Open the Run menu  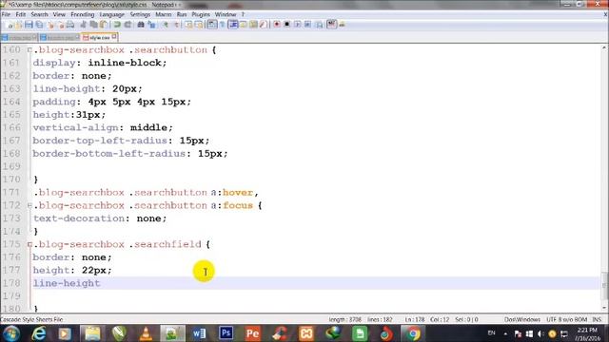(182, 14)
